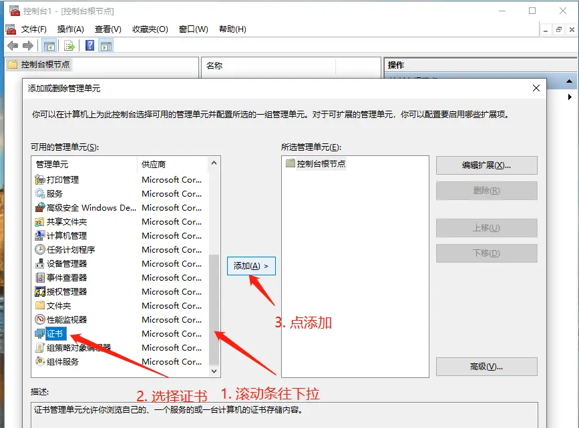Open the 窗口(W) menu
579x428 pixels.
tap(194, 29)
